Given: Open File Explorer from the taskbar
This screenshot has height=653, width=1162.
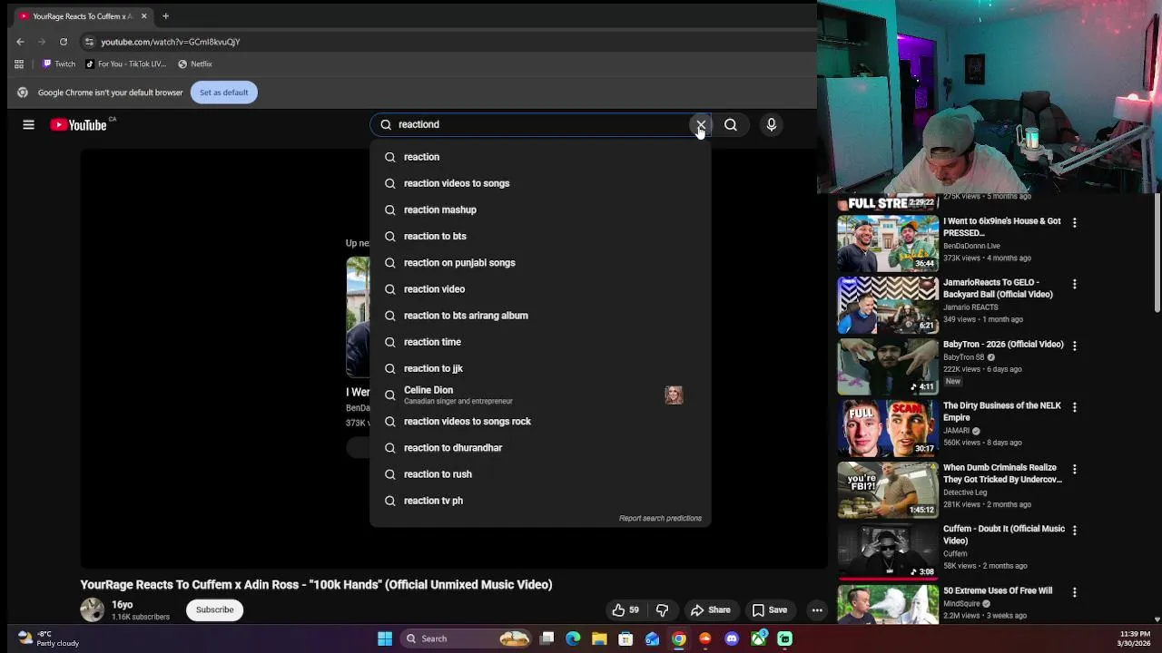Looking at the screenshot, I should coord(599,638).
